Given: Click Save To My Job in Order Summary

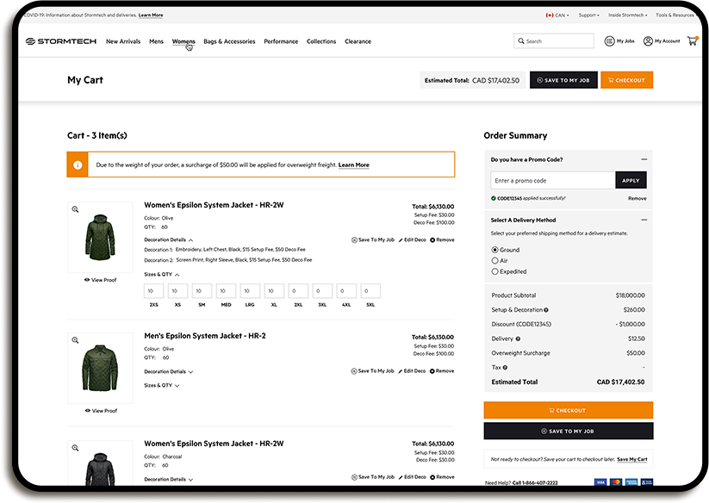Looking at the screenshot, I should [x=569, y=432].
